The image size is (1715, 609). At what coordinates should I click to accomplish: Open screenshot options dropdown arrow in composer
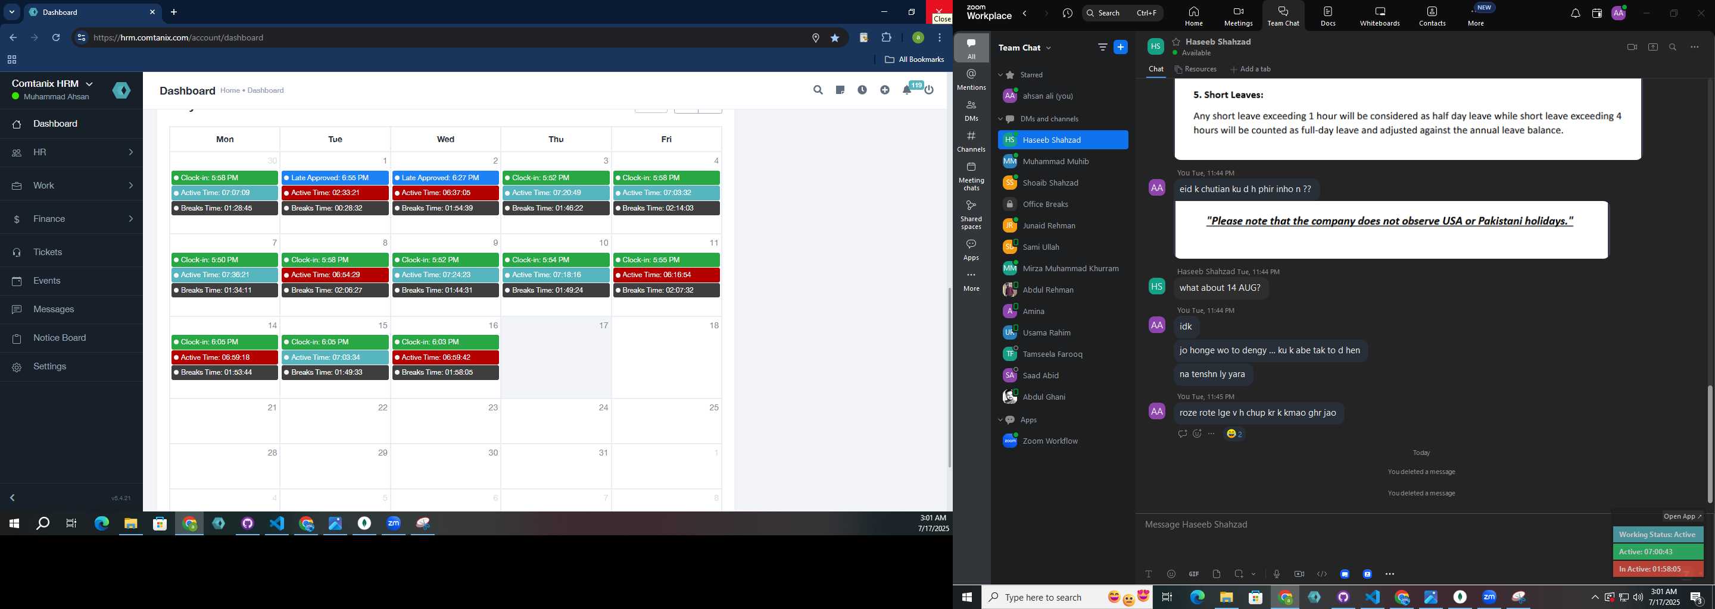point(1253,574)
